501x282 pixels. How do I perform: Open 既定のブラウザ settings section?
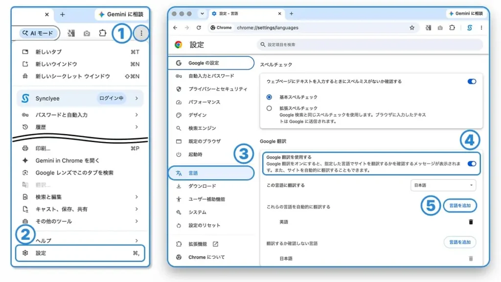(x=211, y=141)
